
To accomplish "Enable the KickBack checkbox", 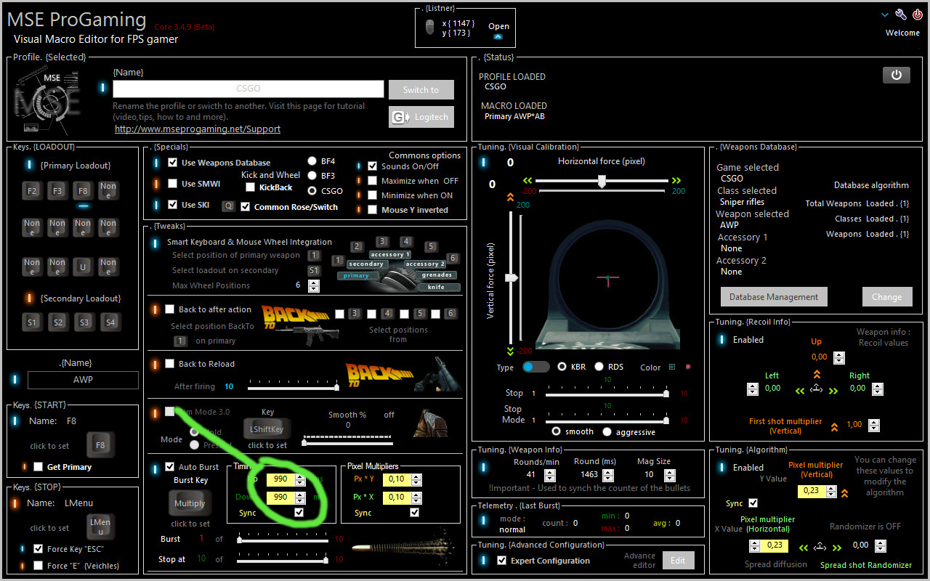I will point(251,187).
